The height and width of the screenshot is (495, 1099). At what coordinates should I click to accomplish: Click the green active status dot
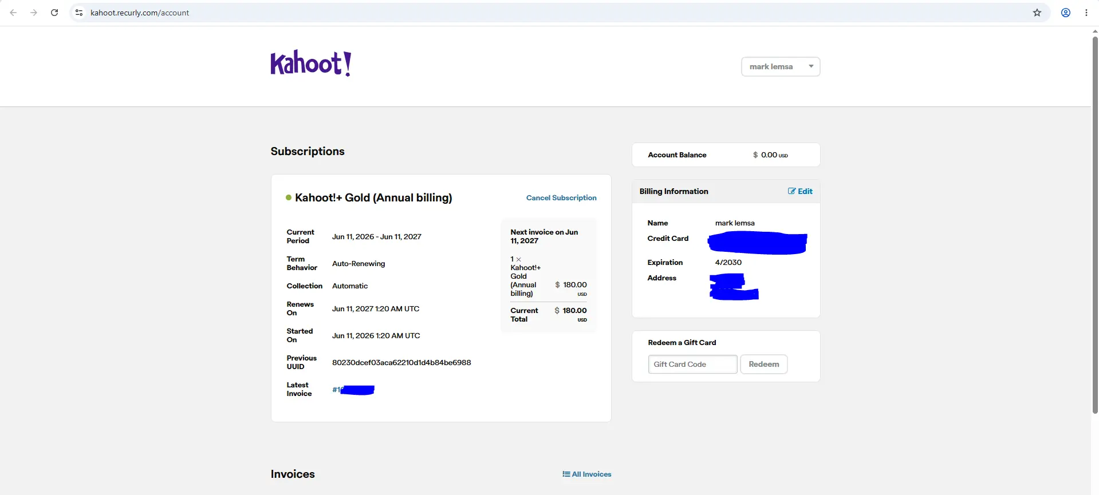click(289, 197)
